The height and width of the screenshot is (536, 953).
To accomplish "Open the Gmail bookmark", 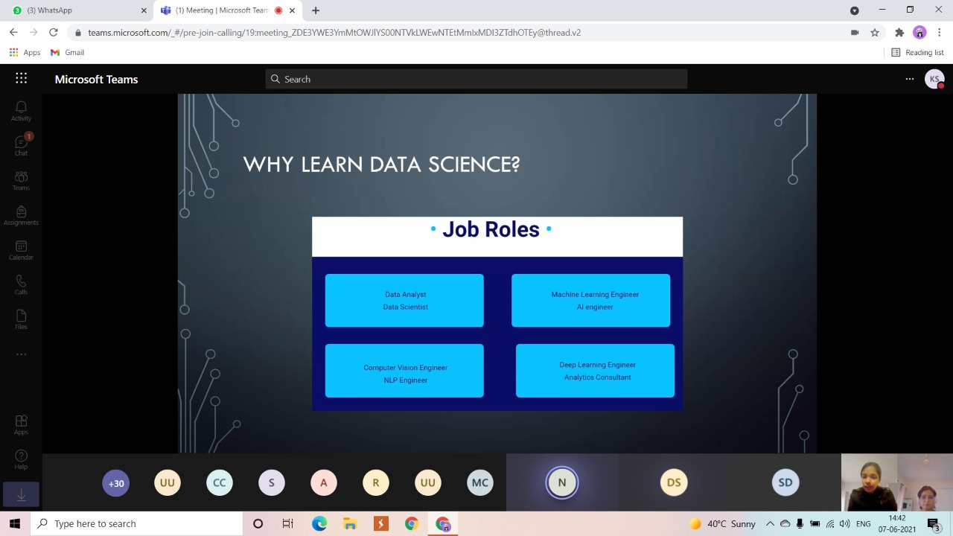I will [67, 53].
